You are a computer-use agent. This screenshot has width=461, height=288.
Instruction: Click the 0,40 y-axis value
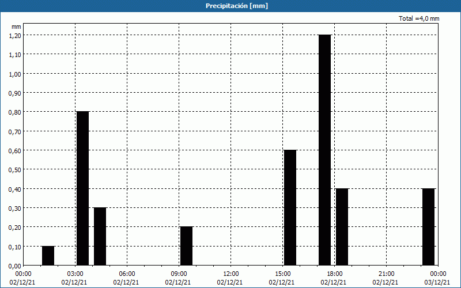click(x=15, y=189)
